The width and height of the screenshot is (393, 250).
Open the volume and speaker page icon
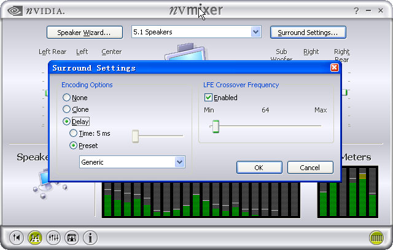17,237
